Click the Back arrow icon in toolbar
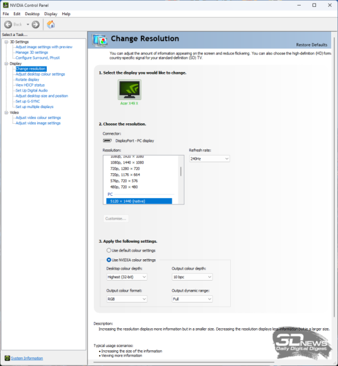Viewport: 338px width, 366px height. tap(8, 24)
